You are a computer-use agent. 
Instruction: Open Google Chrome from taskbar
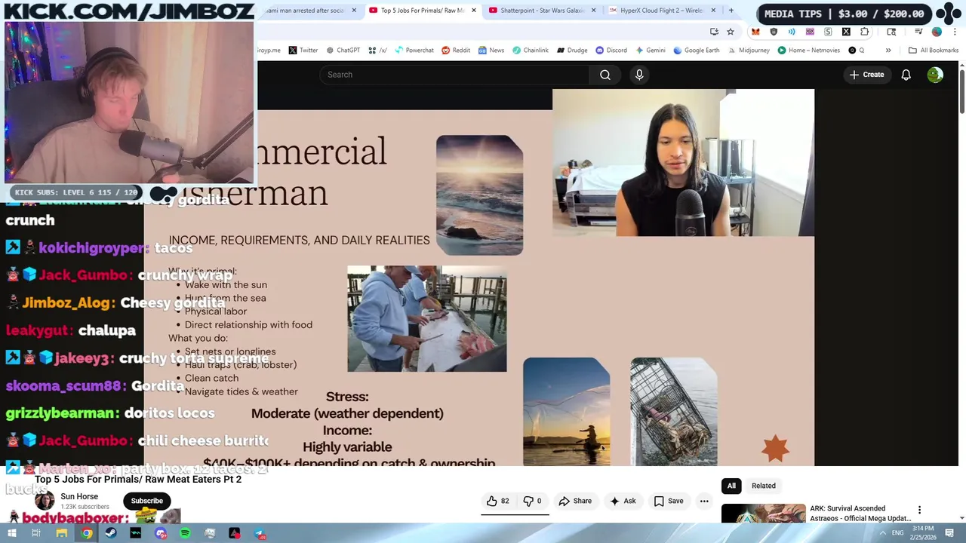coord(87,533)
